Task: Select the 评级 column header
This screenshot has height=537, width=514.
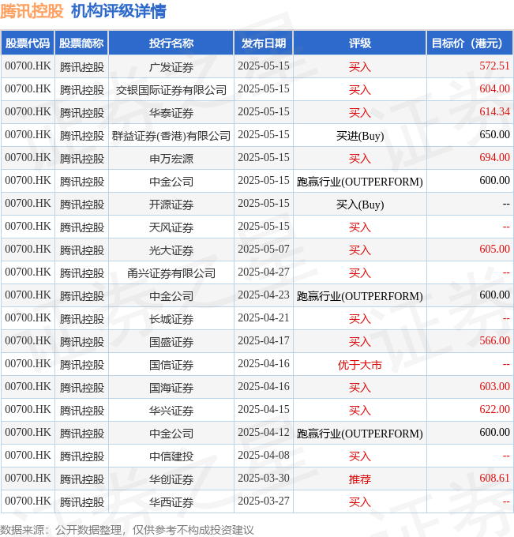Action: [360, 43]
